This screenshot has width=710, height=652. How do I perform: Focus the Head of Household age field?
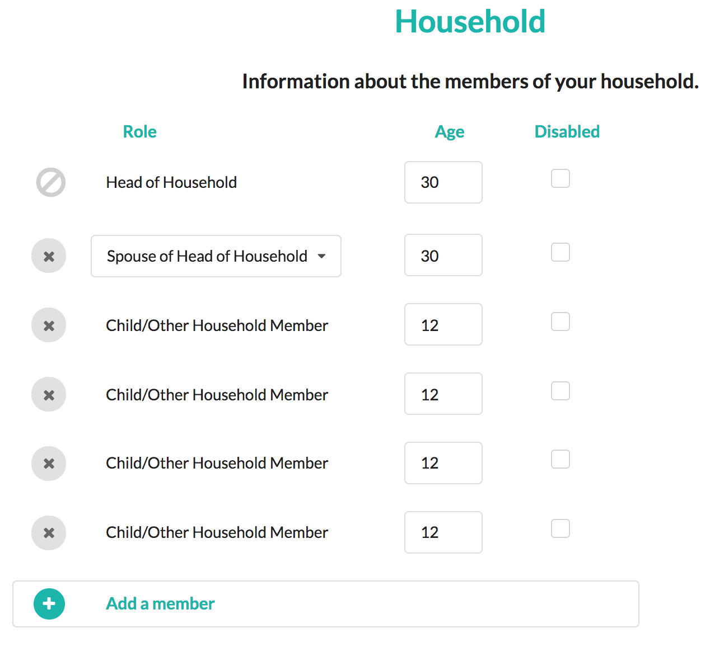443,182
